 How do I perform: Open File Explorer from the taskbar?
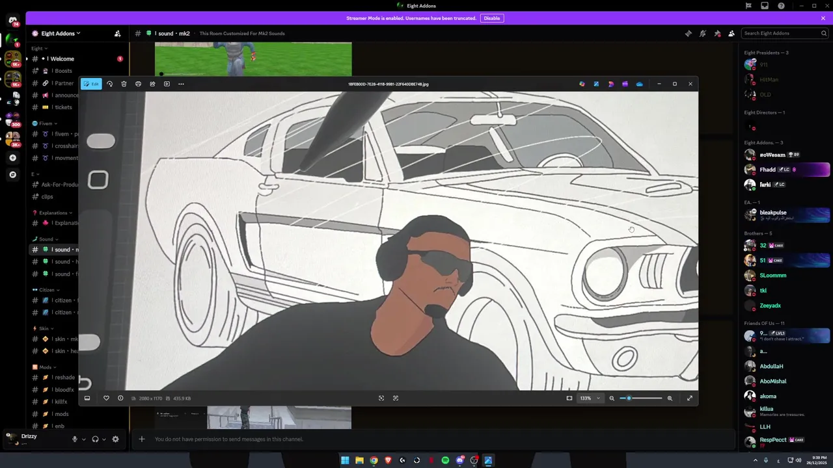pyautogui.click(x=359, y=460)
